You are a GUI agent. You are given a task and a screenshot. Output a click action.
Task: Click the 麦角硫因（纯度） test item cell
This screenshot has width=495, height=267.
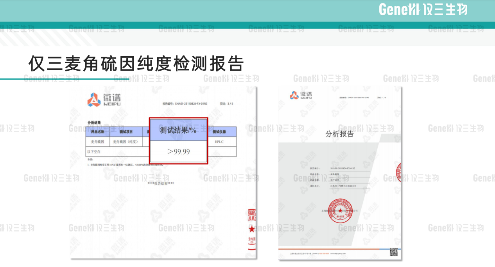coord(126,142)
